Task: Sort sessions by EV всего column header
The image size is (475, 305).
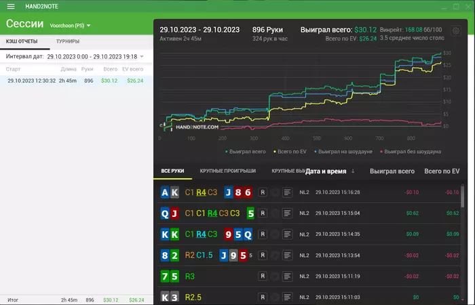Action: click(x=133, y=69)
